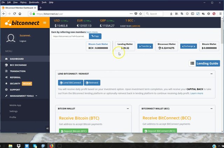This screenshot has width=224, height=148.
Task: Click the referral 'learn more' link
Action: pos(92,32)
